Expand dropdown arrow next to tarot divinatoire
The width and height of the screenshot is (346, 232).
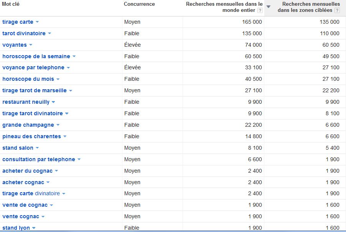tap(49, 33)
